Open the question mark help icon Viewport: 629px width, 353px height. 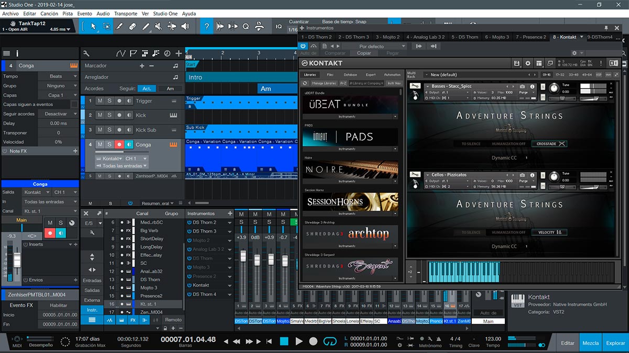(207, 26)
